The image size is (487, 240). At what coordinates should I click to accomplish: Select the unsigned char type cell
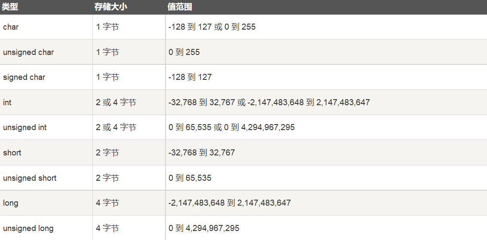28,52
